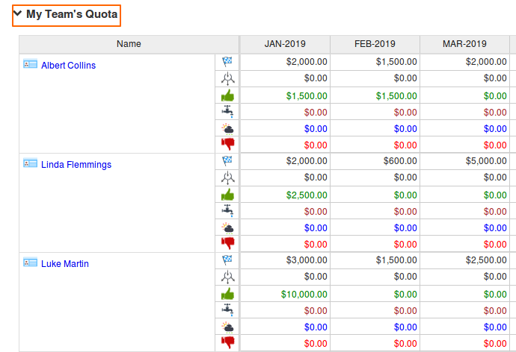Image resolution: width=516 pixels, height=352 pixels.
Task: Click the red thumbs-down icon in Albert Collins' rows
Action: [x=227, y=144]
